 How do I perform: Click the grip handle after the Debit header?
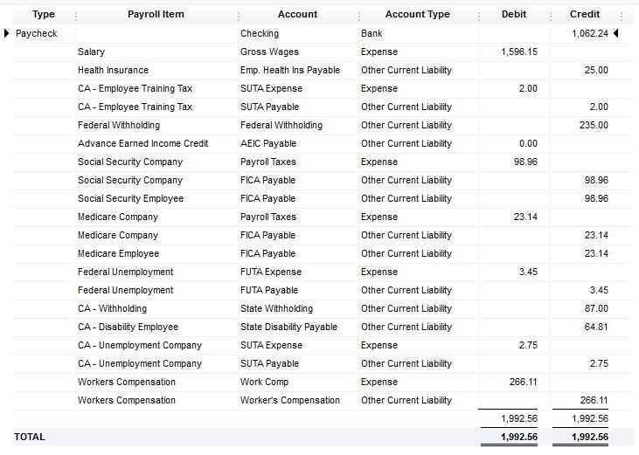click(551, 15)
